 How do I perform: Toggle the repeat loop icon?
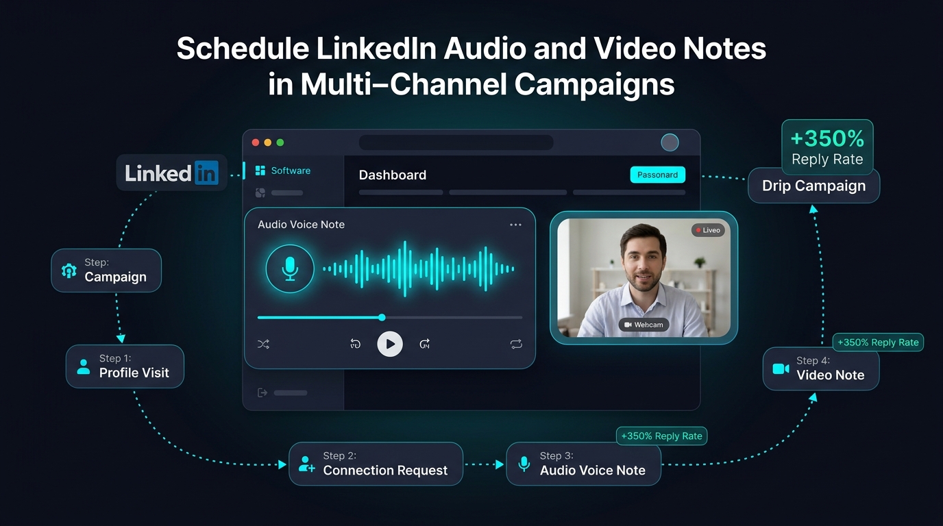[516, 344]
